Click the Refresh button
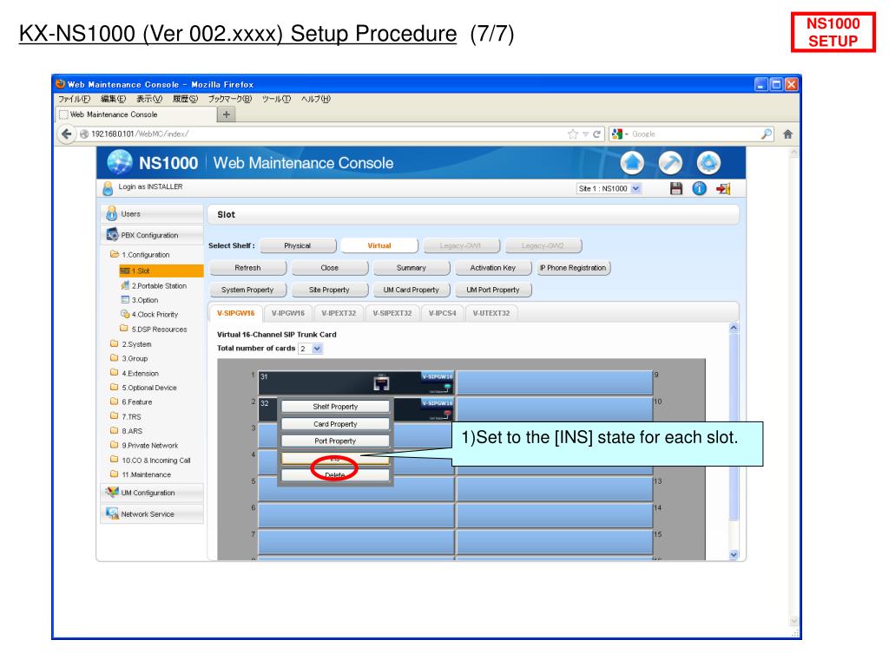The width and height of the screenshot is (889, 666). 247,268
